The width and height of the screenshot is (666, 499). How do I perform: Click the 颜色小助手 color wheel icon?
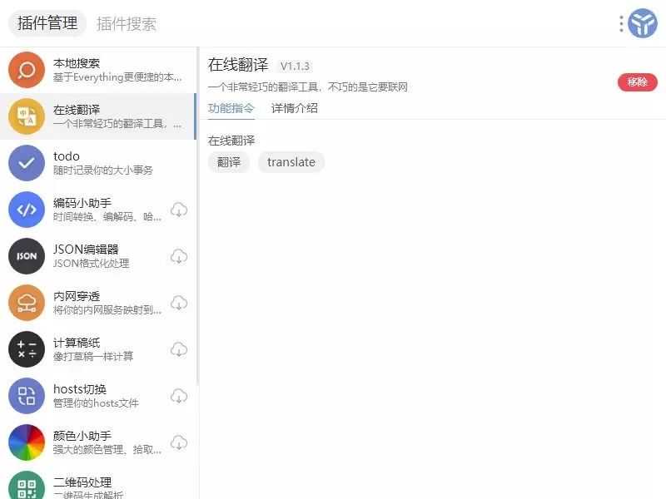(x=26, y=442)
